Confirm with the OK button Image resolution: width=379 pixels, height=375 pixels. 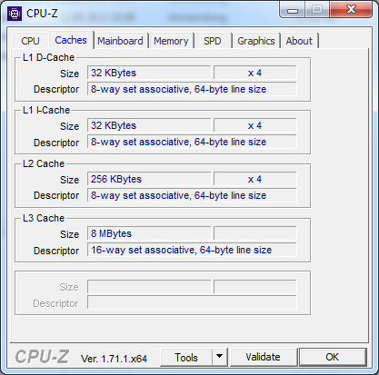tap(333, 357)
